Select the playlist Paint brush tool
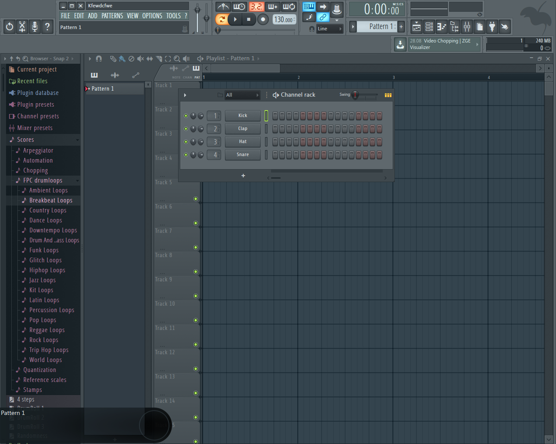Viewport: 556px width, 444px height. point(121,59)
